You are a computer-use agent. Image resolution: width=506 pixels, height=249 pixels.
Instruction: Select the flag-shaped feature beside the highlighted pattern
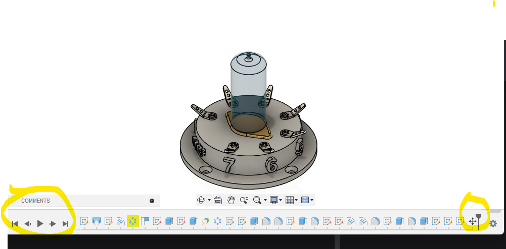click(145, 221)
